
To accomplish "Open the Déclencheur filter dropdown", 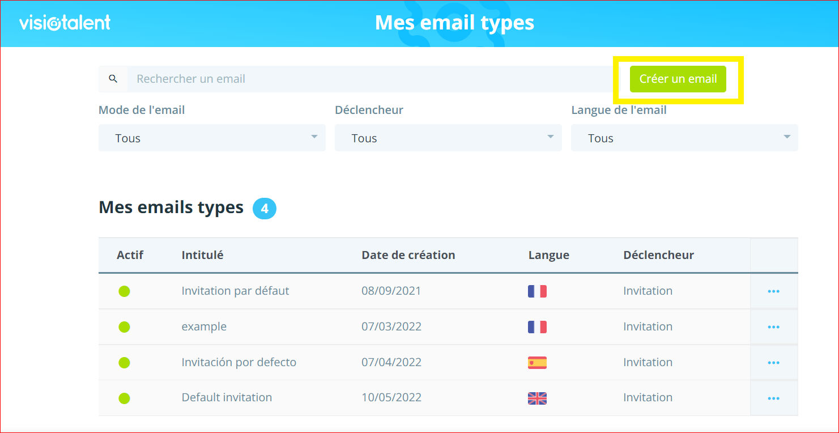I will (448, 138).
